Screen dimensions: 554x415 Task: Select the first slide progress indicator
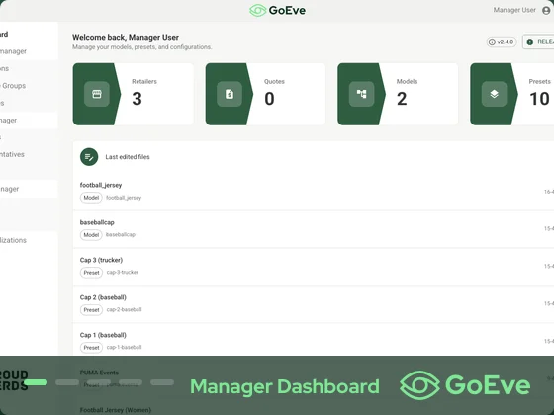[36, 382]
